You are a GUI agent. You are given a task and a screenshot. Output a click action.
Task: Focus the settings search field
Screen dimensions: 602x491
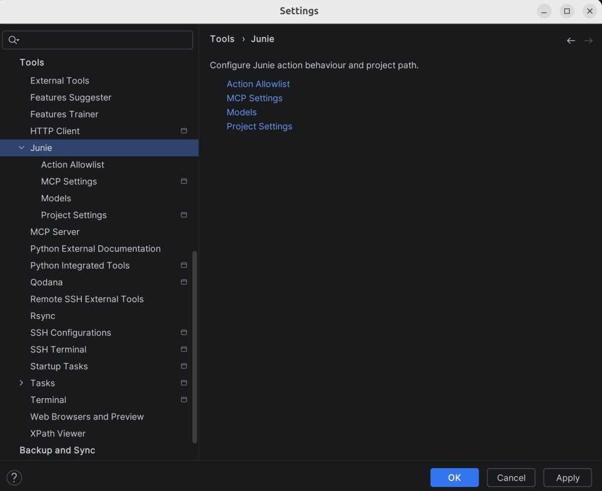(x=98, y=40)
